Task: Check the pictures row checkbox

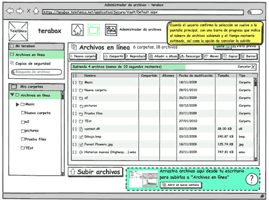Action: coord(75,106)
